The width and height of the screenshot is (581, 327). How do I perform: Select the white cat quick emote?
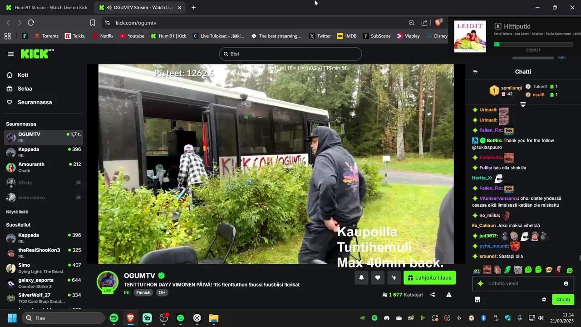pos(518,270)
